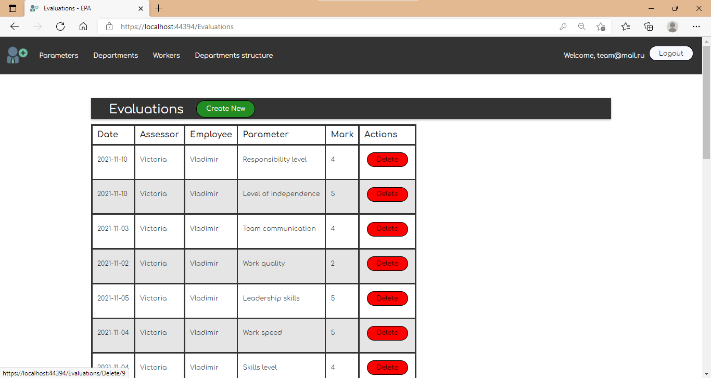Open the Parameters menu item

coord(59,55)
